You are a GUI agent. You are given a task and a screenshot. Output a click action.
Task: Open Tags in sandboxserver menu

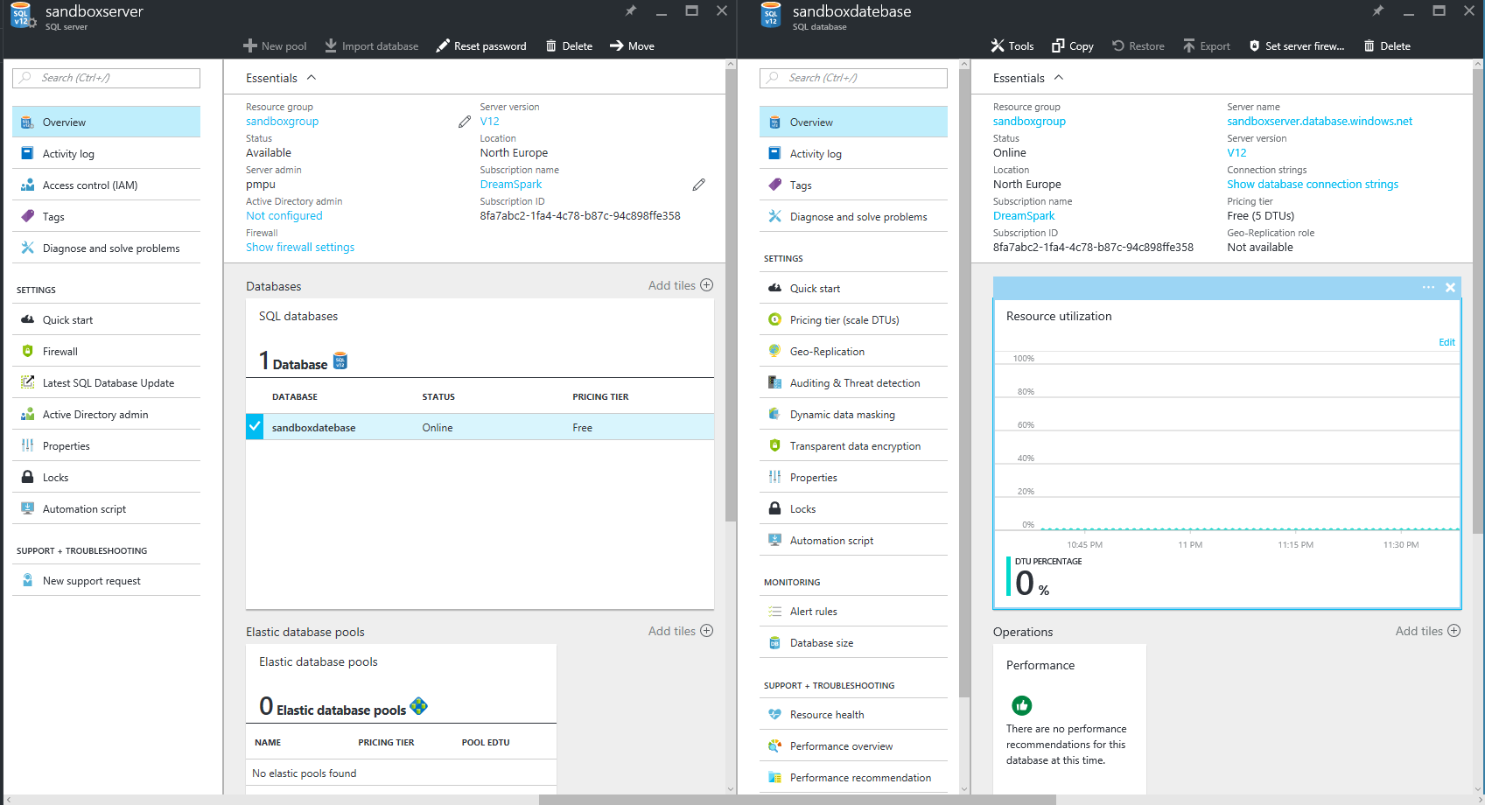pos(106,217)
